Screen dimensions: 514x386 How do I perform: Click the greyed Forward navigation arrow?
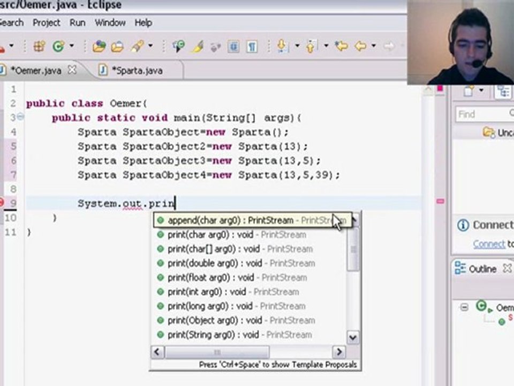389,46
